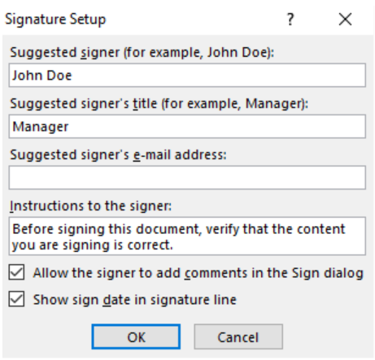375x360 pixels.
Task: Confirm the signature setup with OK
Action: click(x=136, y=336)
